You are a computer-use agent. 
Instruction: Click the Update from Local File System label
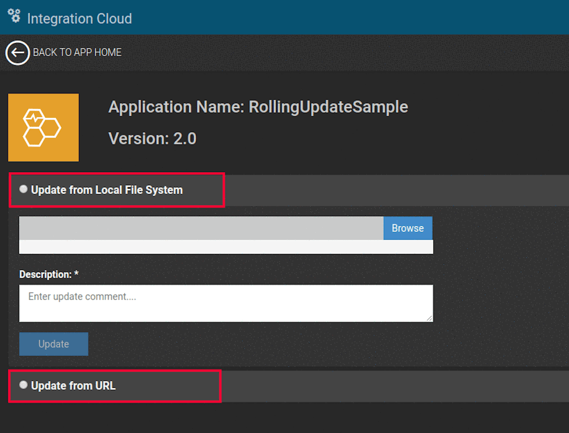click(107, 190)
